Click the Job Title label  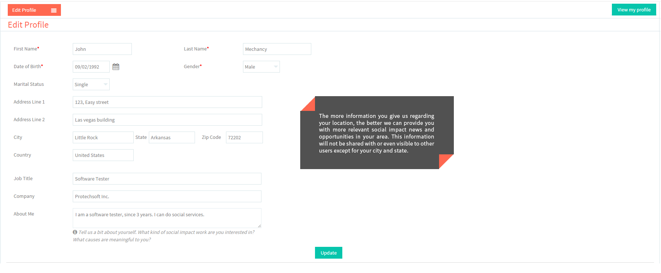tap(23, 178)
